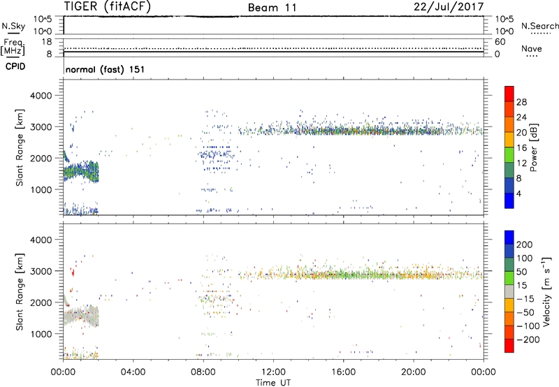Click the -50 tick on velocity scale

pos(526,312)
